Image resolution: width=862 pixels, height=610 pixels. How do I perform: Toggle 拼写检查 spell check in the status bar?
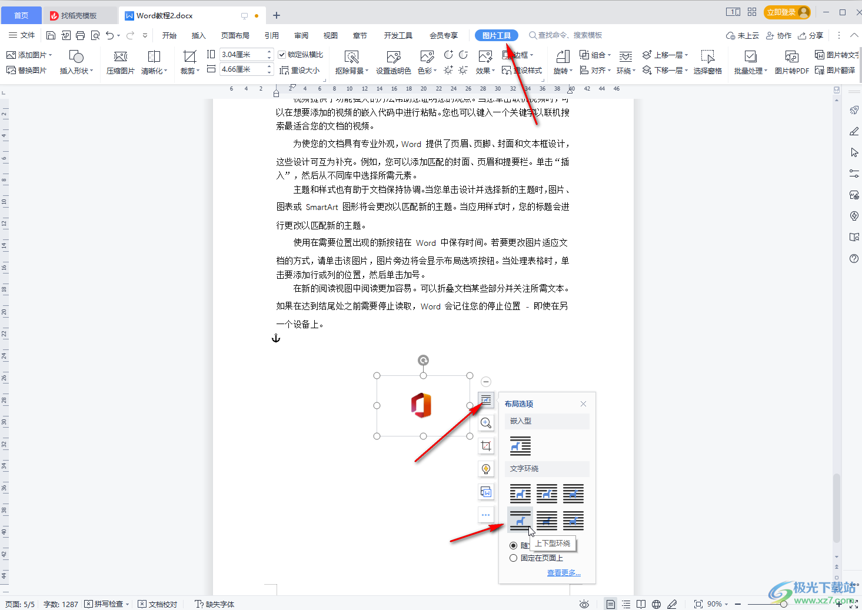click(104, 604)
